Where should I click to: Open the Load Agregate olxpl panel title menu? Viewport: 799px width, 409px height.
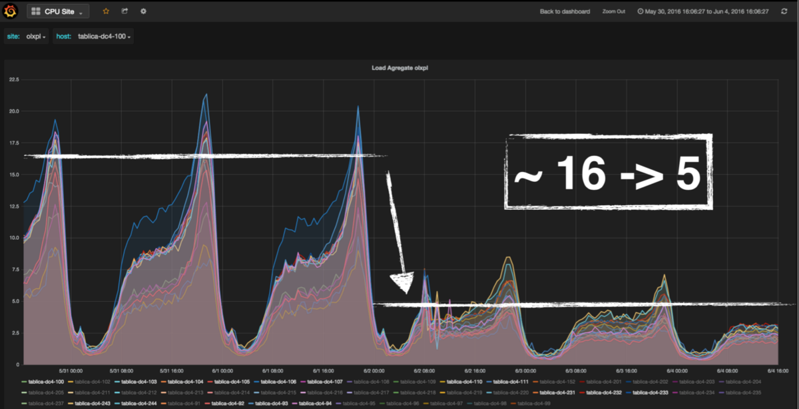[x=400, y=68]
